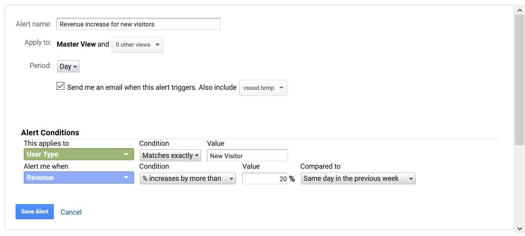Click the Cancel link
Image resolution: width=525 pixels, height=236 pixels.
pos(71,212)
